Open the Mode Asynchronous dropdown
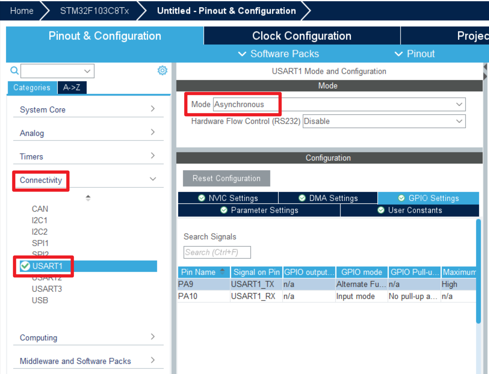This screenshot has height=374, width=489. [x=339, y=104]
